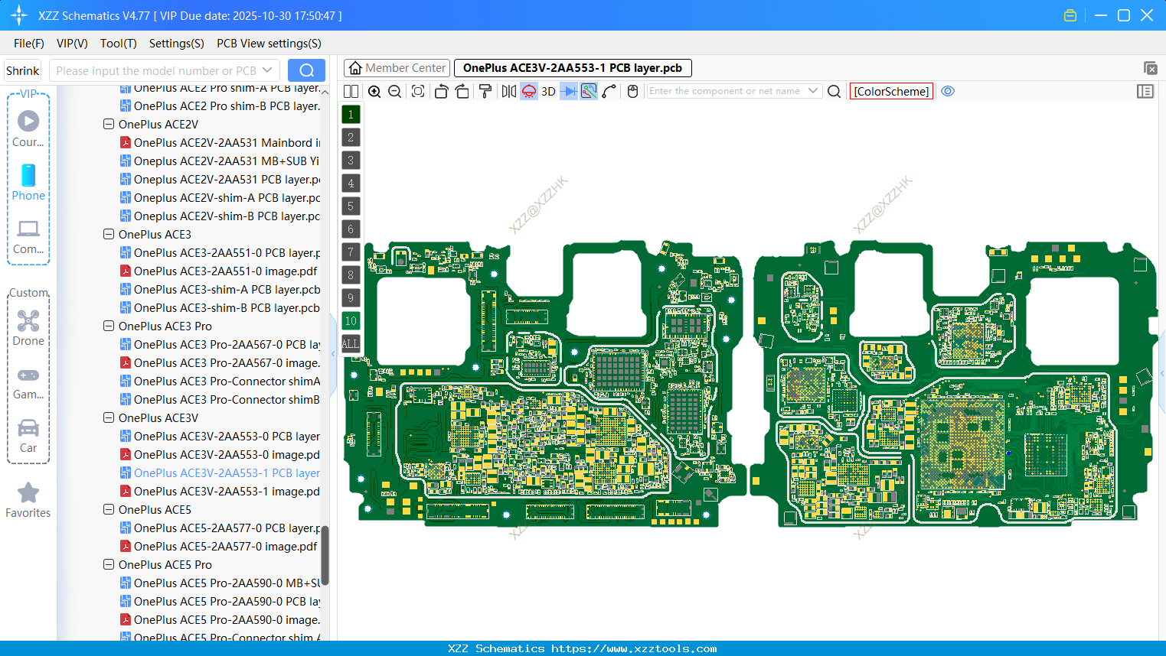
Task: Select the Zoom In tool
Action: [x=374, y=91]
